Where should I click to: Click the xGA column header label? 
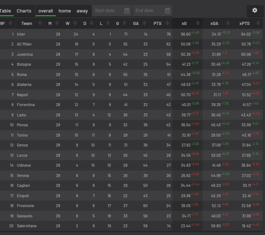pos(214,23)
